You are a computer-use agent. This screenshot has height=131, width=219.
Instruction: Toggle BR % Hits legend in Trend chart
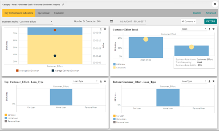(x=115, y=64)
